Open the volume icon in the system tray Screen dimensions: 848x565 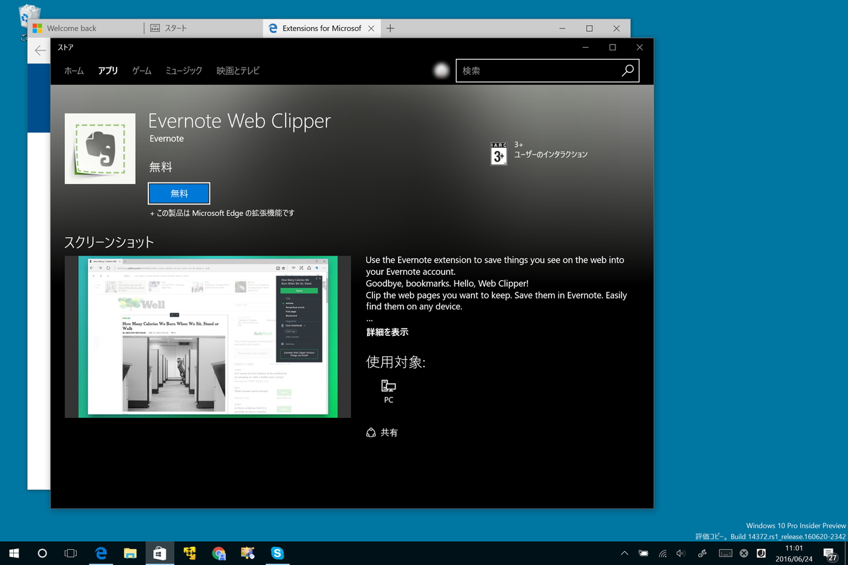(x=680, y=553)
